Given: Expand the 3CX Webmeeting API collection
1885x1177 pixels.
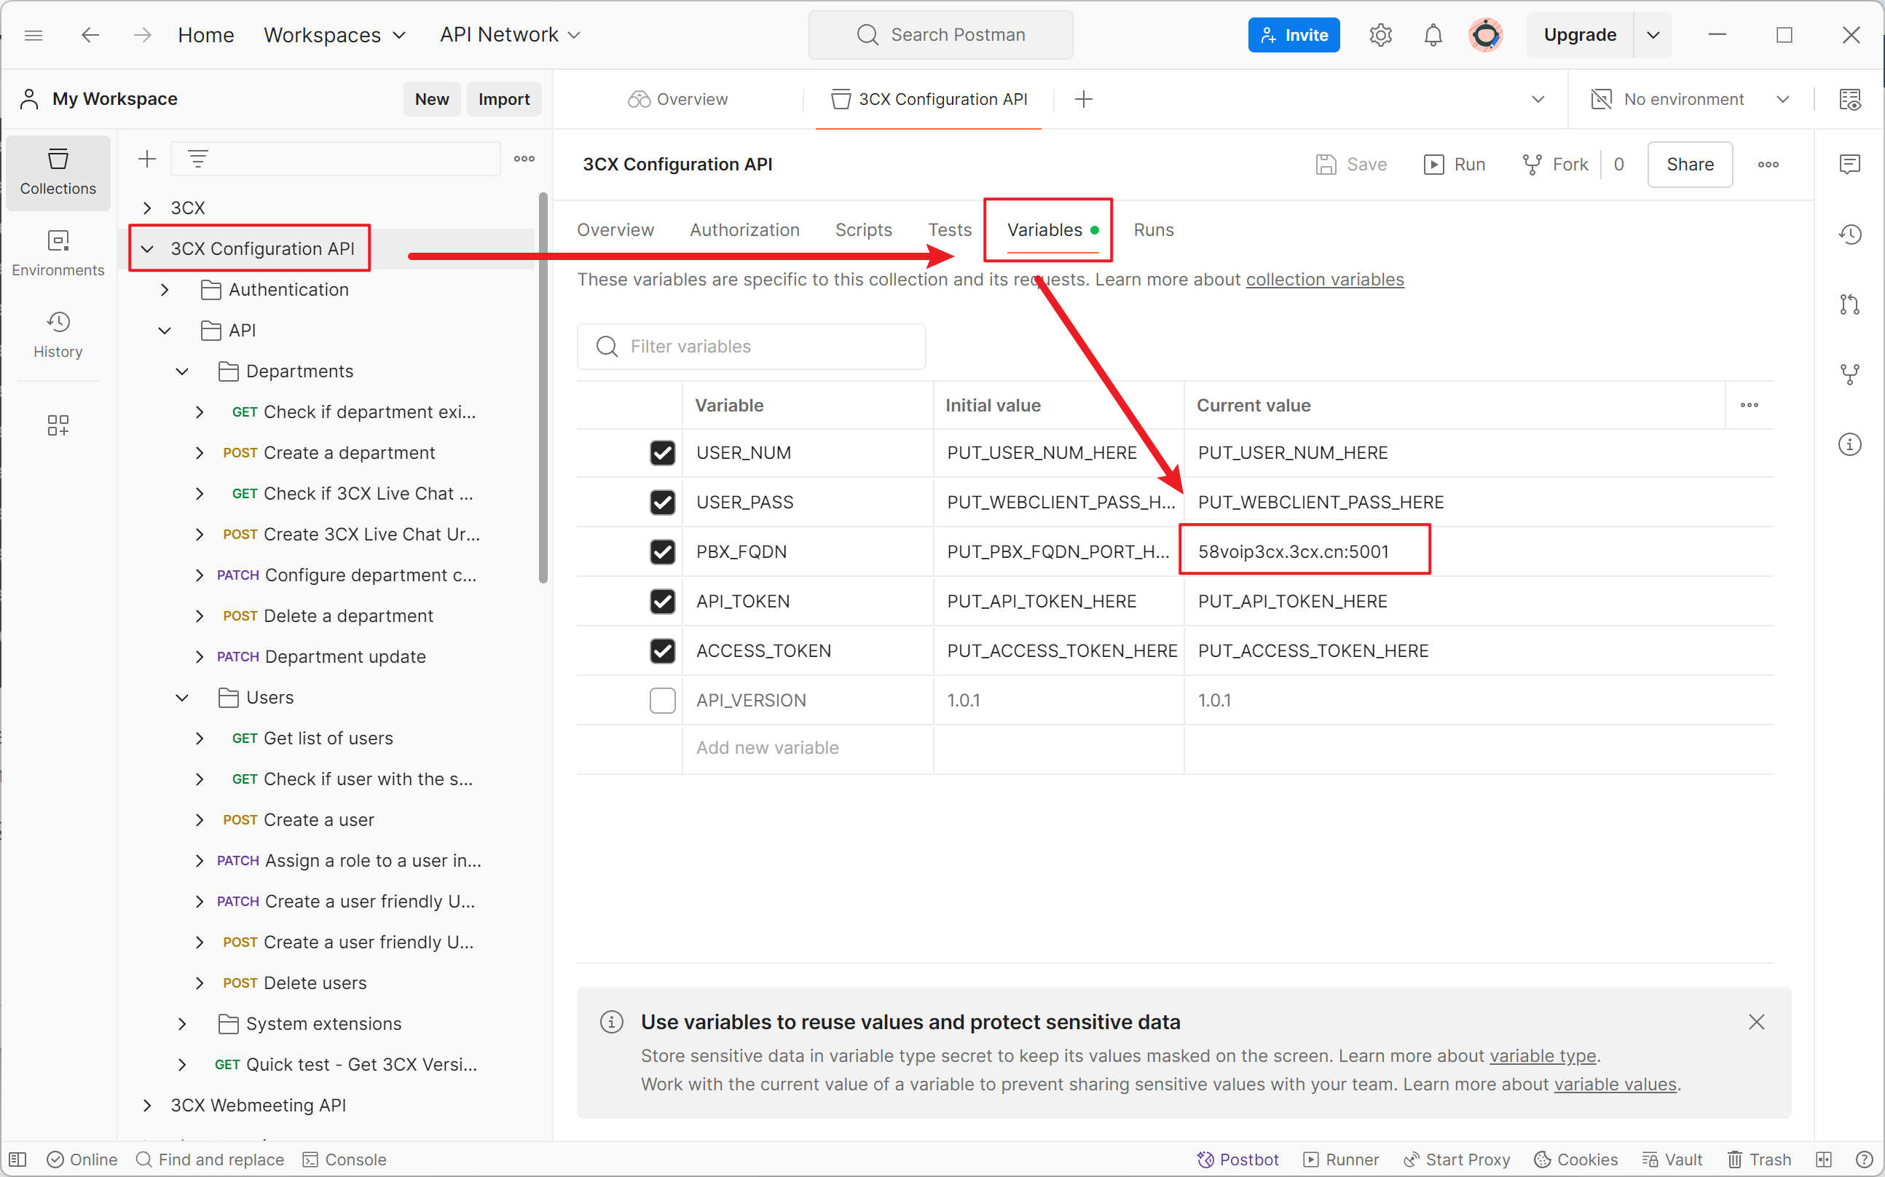Looking at the screenshot, I should (147, 1106).
